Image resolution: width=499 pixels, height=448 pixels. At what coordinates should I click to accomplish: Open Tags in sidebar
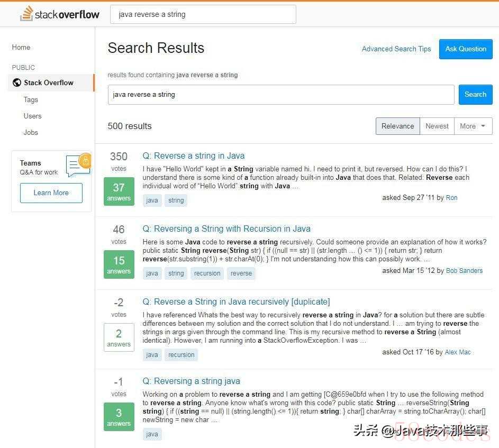point(31,100)
